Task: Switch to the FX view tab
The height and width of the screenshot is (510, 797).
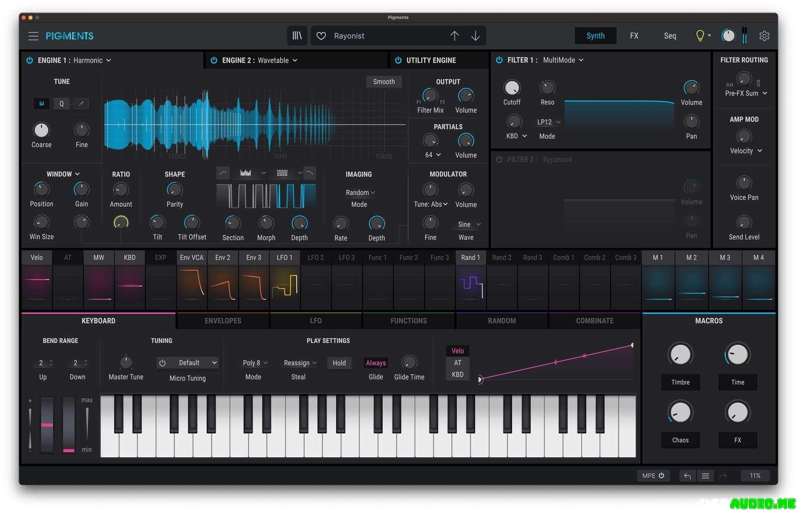Action: (x=634, y=36)
